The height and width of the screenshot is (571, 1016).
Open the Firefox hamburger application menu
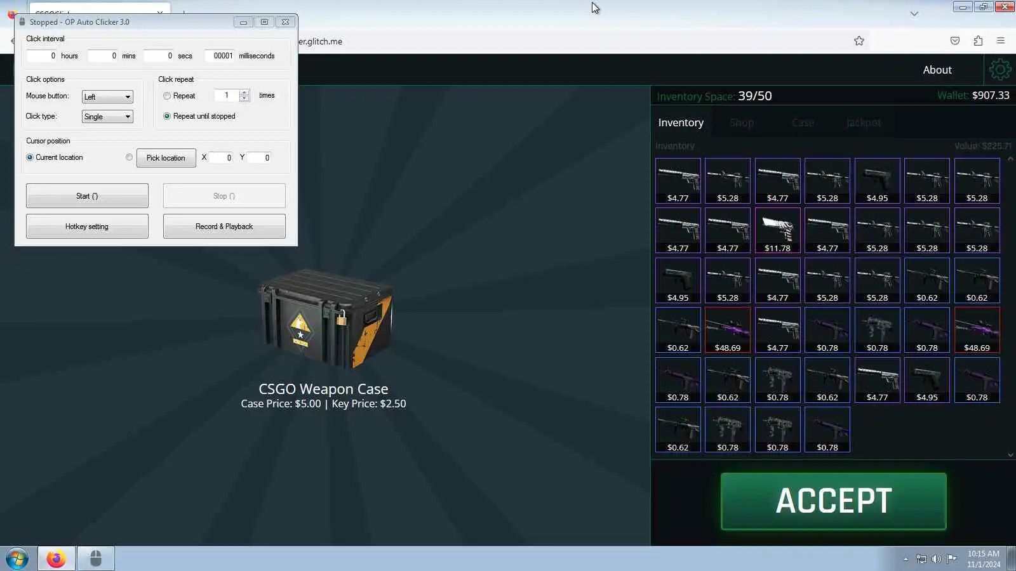1001,41
